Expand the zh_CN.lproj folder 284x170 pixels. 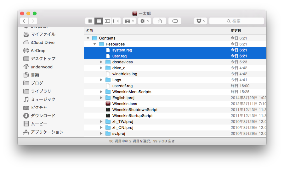tap(101, 127)
